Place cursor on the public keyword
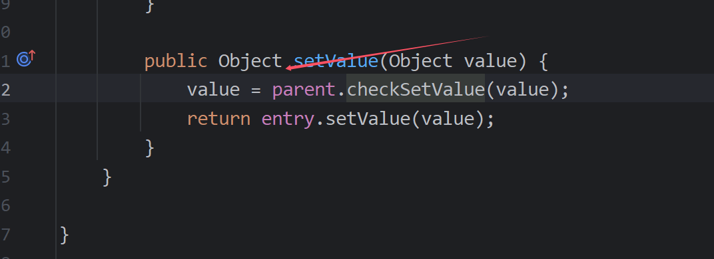This screenshot has width=714, height=259. pos(175,62)
